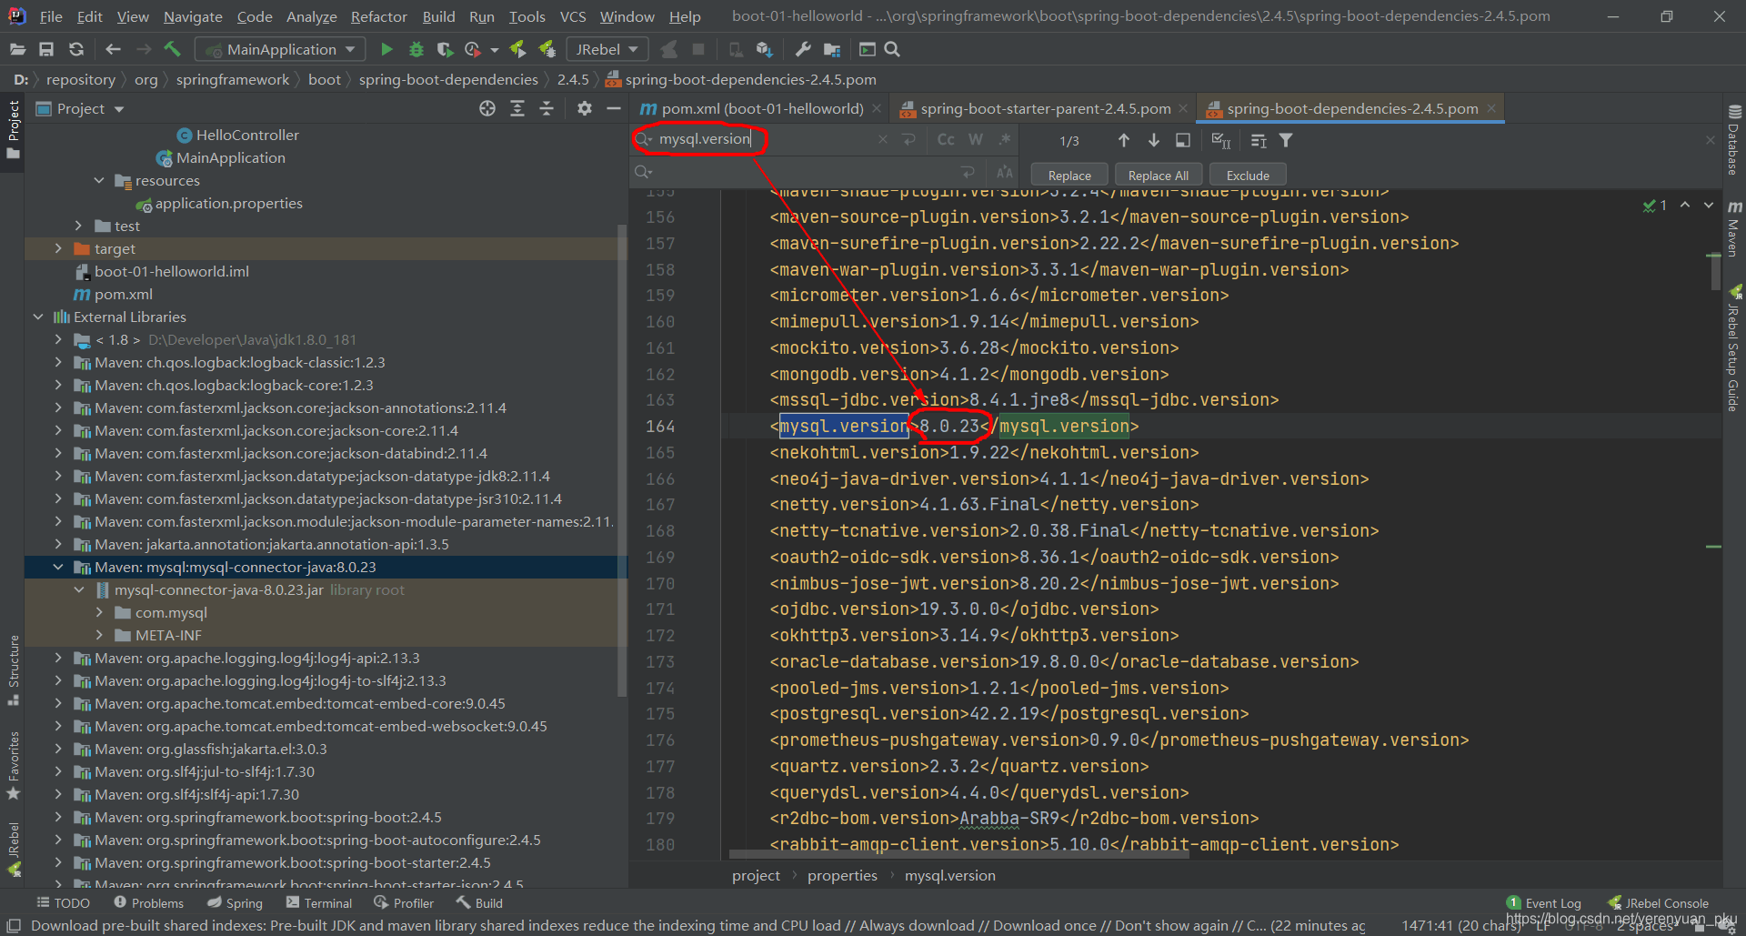Image resolution: width=1746 pixels, height=936 pixels.
Task: Click the Exclude button
Action: click(x=1248, y=176)
